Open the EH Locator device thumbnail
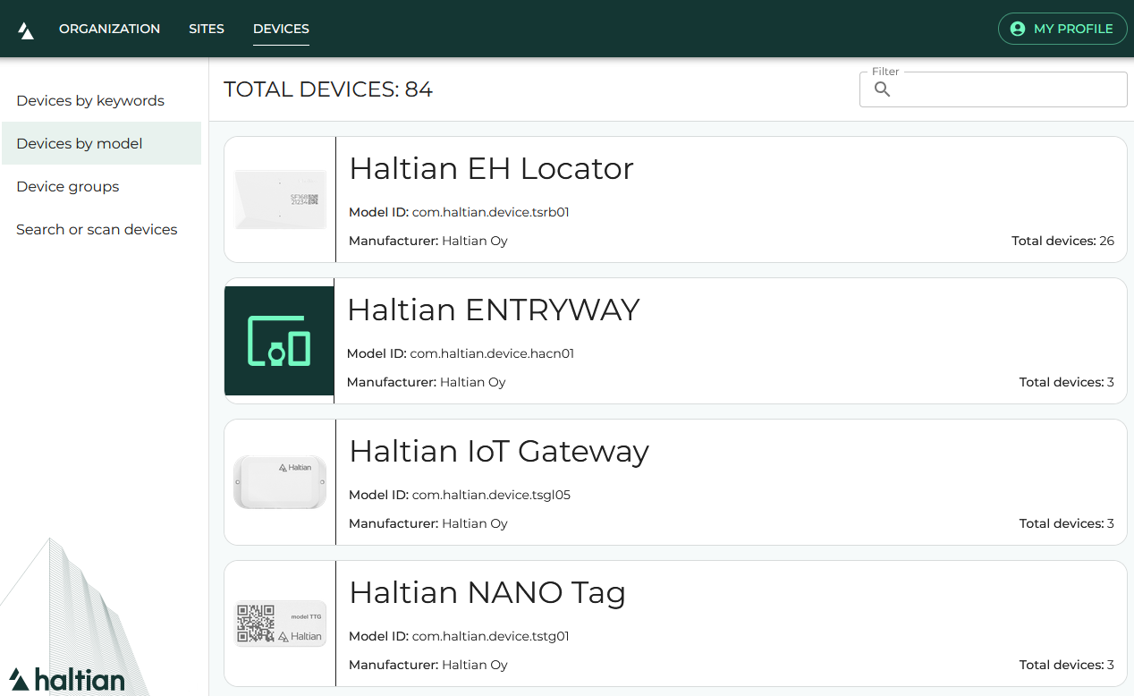The height and width of the screenshot is (696, 1134). click(x=280, y=199)
